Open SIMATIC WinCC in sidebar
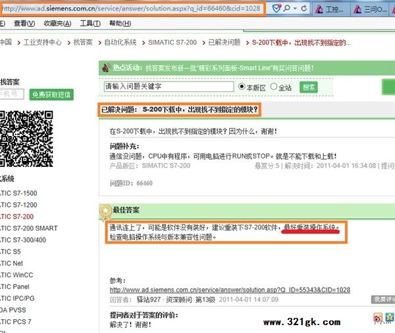The height and width of the screenshot is (333, 395). (x=16, y=275)
